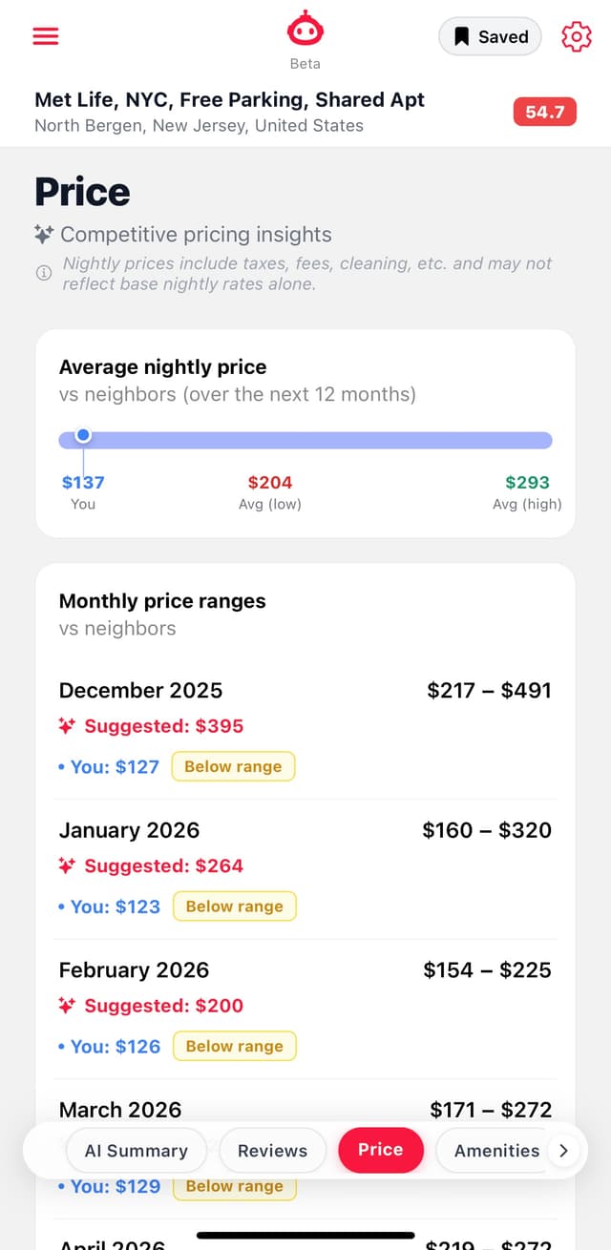Image resolution: width=611 pixels, height=1250 pixels.
Task: Tap sparkle icon next to Suggested: $264
Action: tap(67, 866)
